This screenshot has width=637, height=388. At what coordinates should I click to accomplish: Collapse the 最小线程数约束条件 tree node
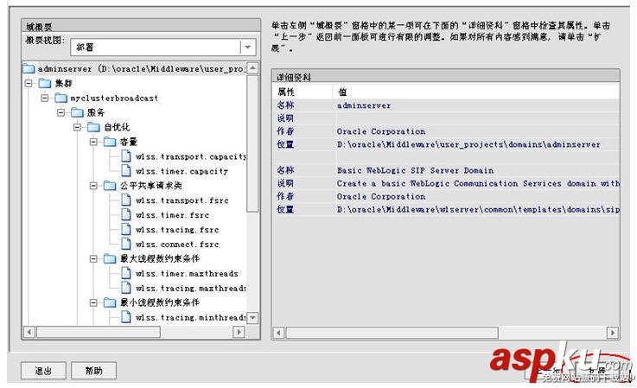93,302
